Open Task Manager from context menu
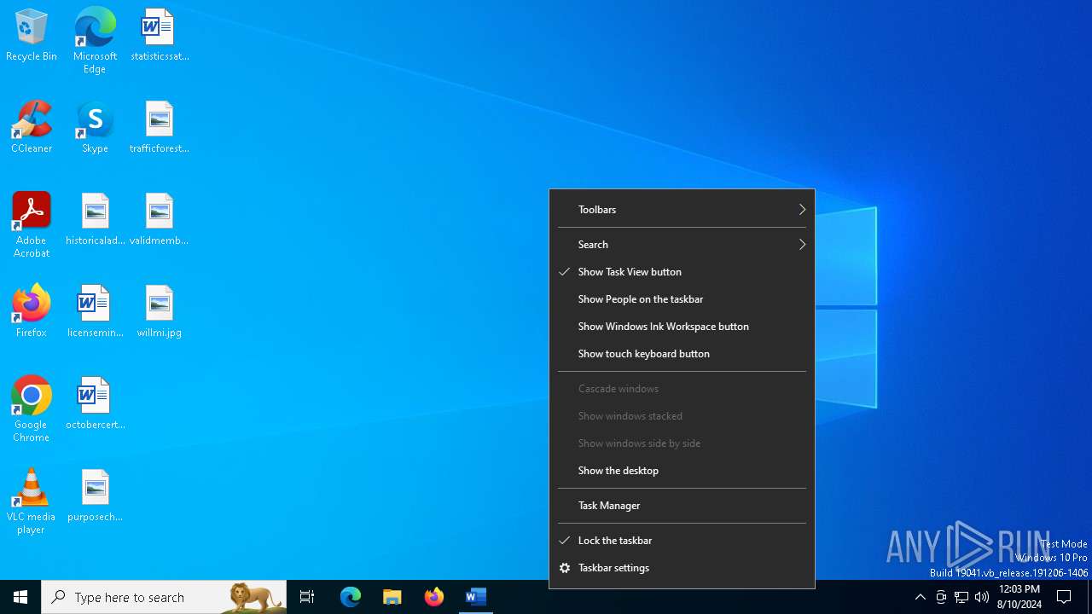1092x614 pixels. (x=682, y=506)
